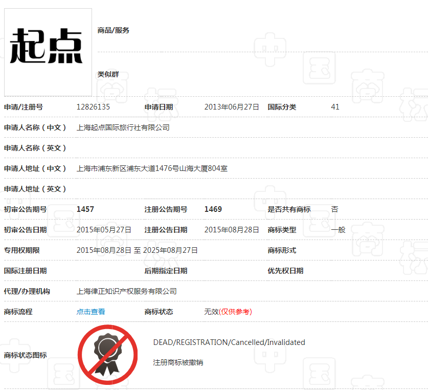Click the 商标状态图标 label

(26, 355)
